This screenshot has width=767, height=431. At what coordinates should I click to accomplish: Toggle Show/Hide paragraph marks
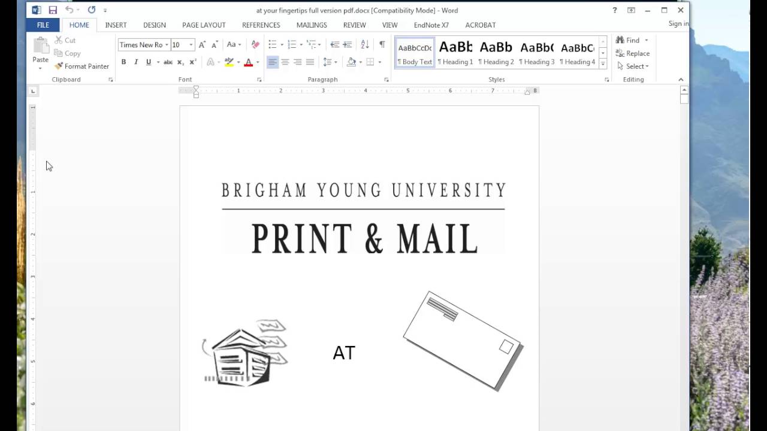(382, 45)
